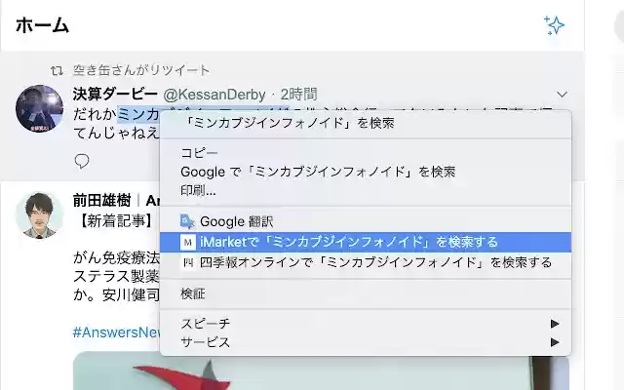
Task: Open the sparkle timeline options icon
Action: [x=554, y=25]
